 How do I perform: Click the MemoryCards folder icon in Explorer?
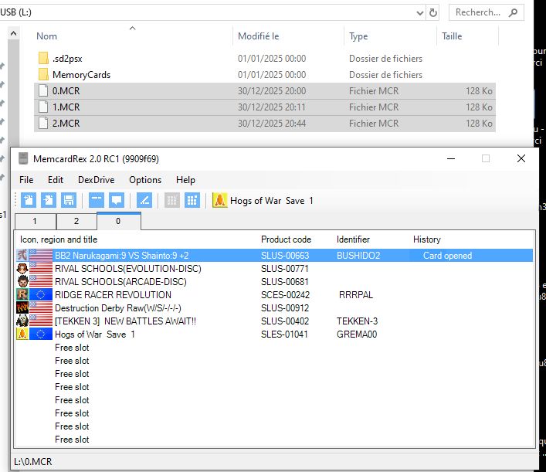tap(43, 74)
